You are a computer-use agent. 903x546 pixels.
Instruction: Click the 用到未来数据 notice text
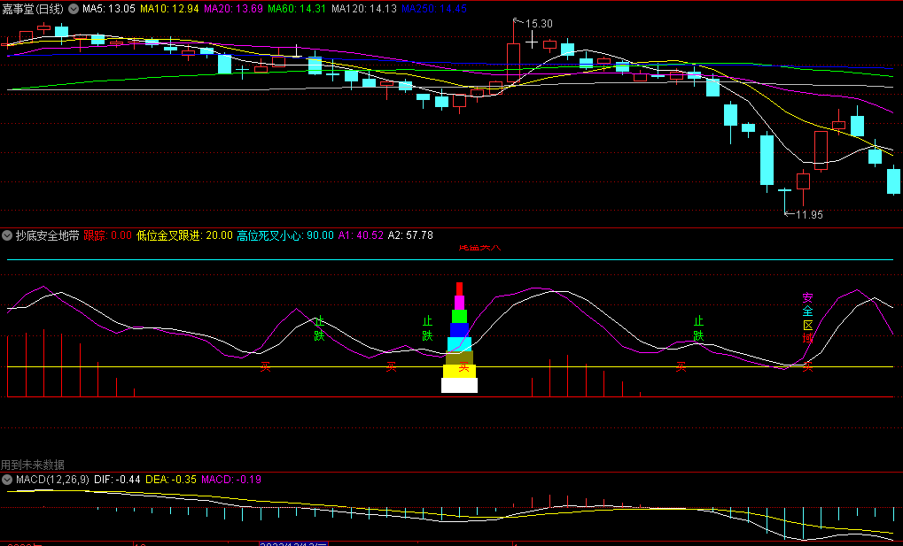pos(33,465)
